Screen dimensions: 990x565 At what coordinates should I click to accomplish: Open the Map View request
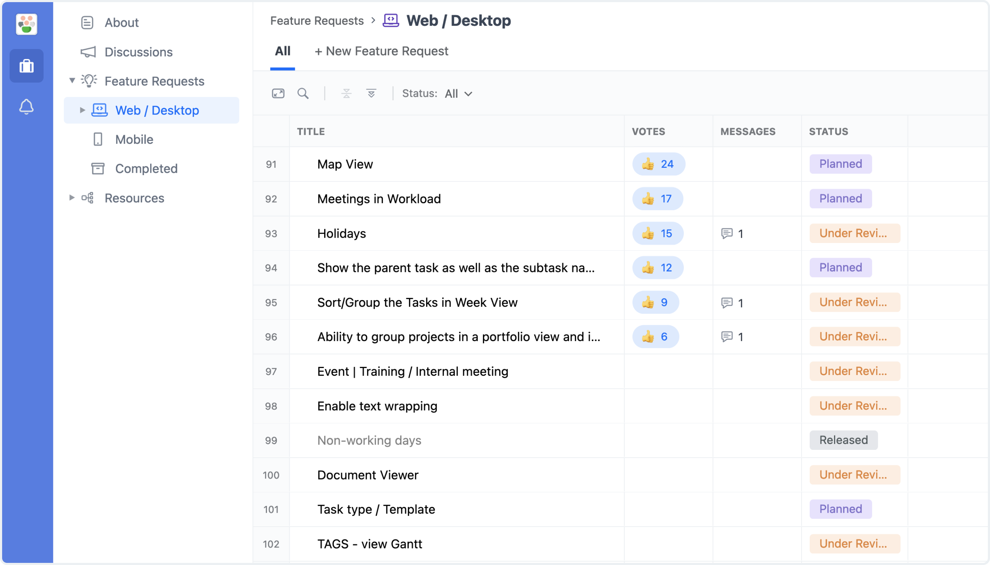pos(345,164)
